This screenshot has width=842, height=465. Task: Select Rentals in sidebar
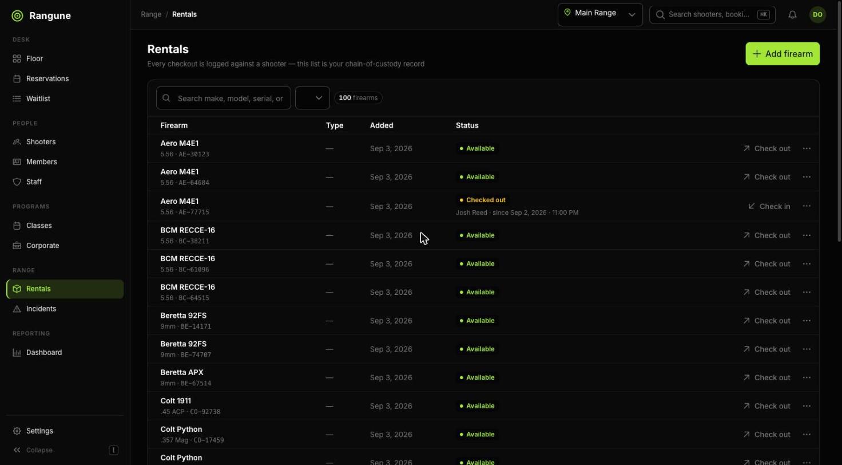65,289
